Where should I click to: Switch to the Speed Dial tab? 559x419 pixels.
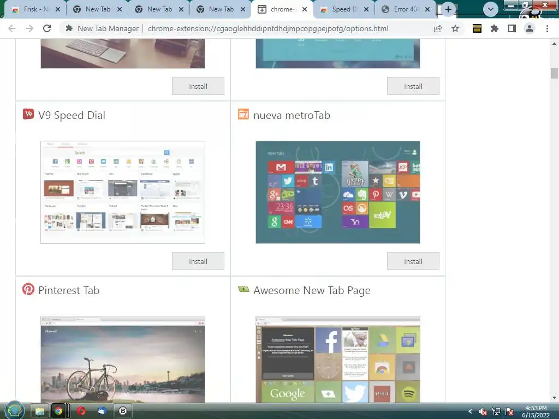[344, 9]
